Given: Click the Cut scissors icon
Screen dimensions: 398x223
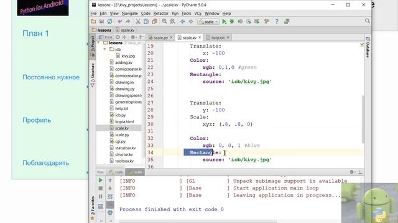Looking at the screenshot, I should pyautogui.click(x=138, y=22).
